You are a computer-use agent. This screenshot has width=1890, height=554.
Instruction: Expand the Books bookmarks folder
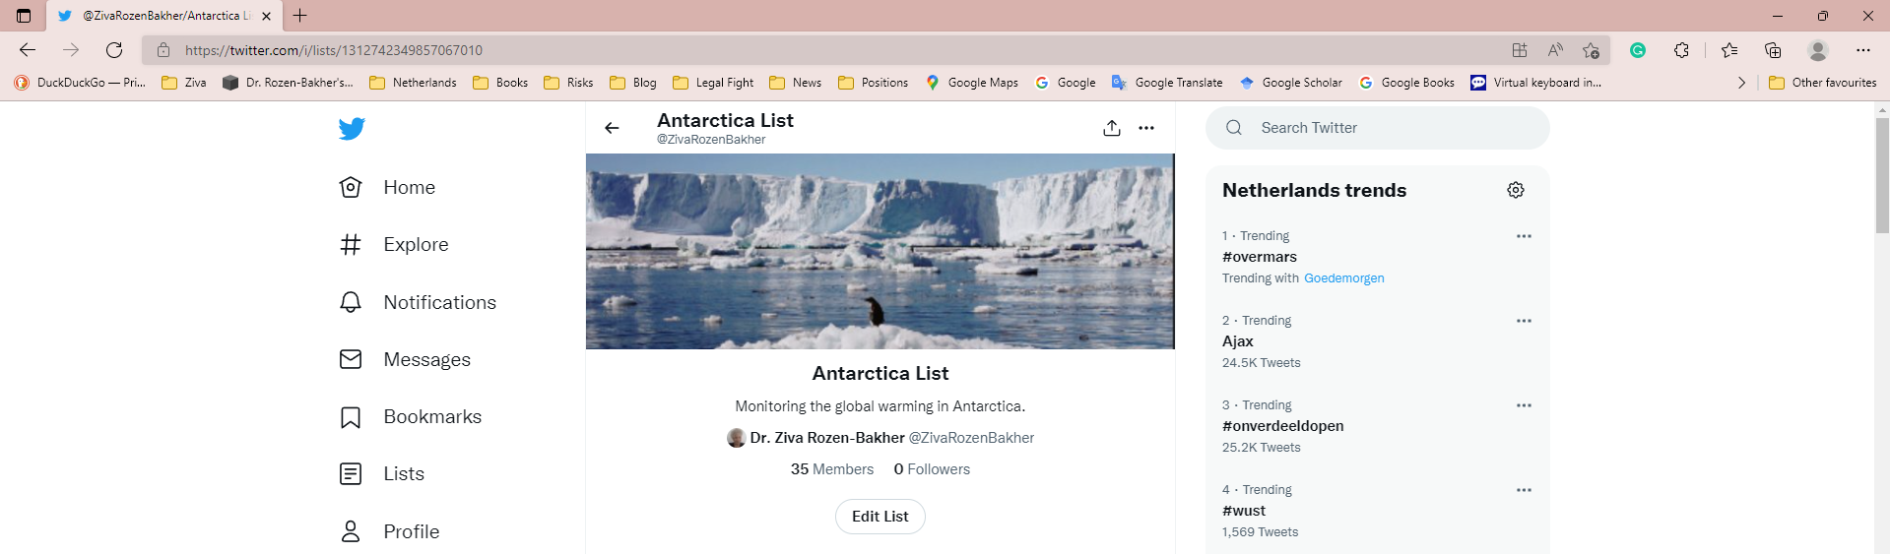(500, 83)
